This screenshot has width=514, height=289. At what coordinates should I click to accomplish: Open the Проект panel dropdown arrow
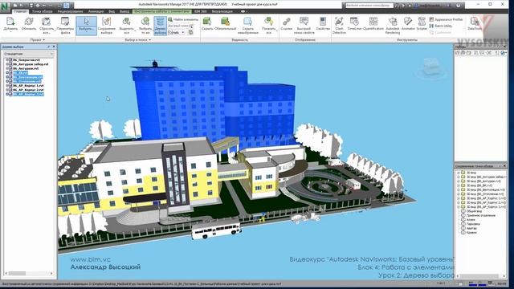[43, 40]
